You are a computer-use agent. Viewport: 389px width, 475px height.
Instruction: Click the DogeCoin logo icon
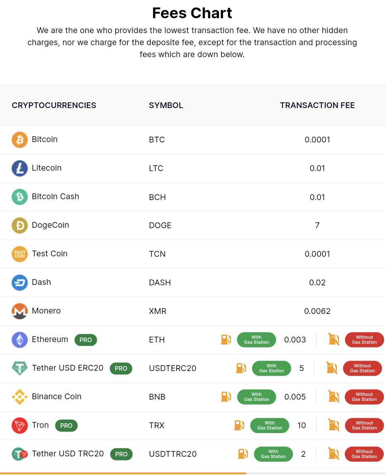pyautogui.click(x=19, y=225)
